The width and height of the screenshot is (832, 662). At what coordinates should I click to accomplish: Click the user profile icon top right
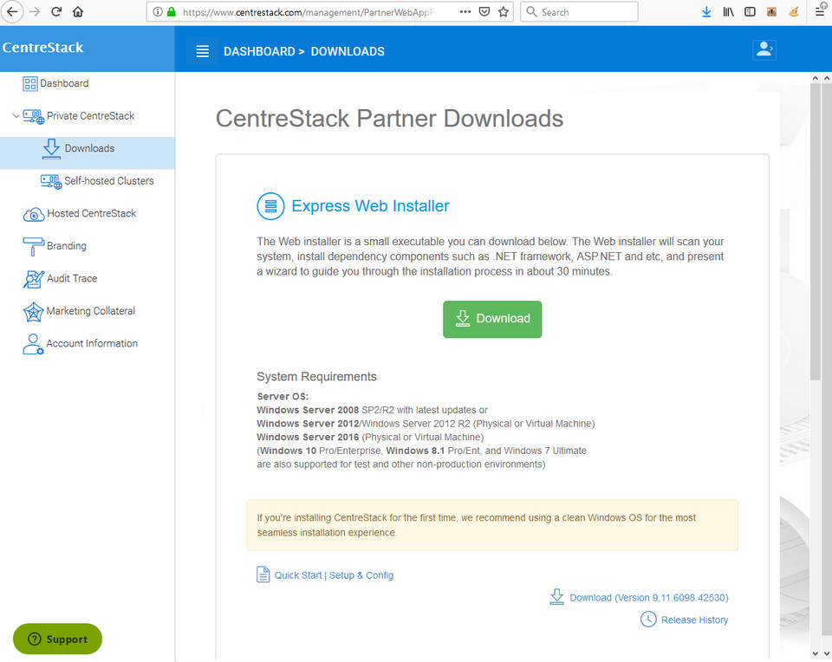click(x=764, y=49)
